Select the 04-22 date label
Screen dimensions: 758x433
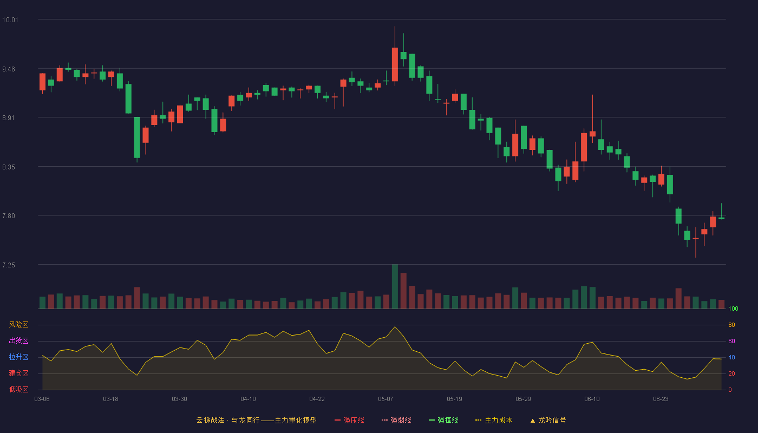coord(317,399)
